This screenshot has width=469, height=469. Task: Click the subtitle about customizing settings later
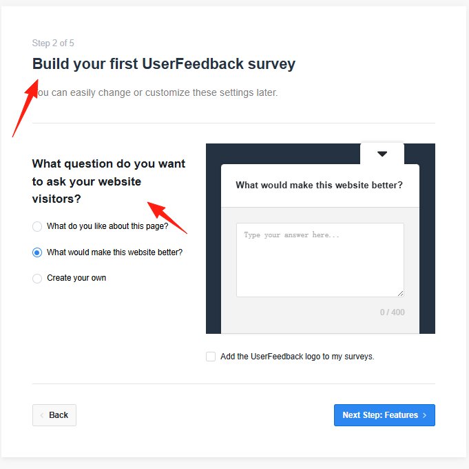[157, 92]
